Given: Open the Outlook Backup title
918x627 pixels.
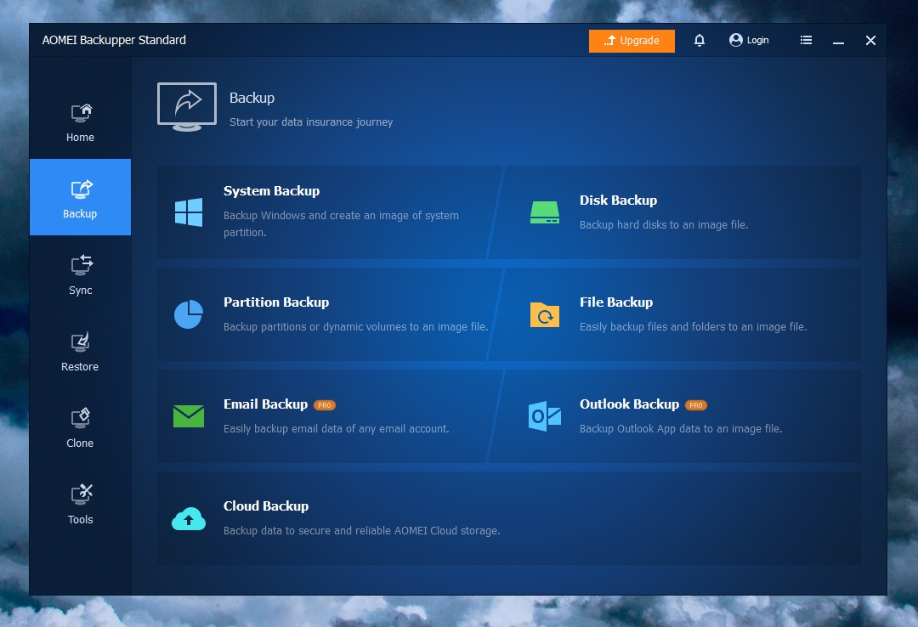Looking at the screenshot, I should pos(629,404).
